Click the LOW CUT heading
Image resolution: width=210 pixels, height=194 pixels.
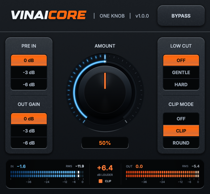click(181, 46)
